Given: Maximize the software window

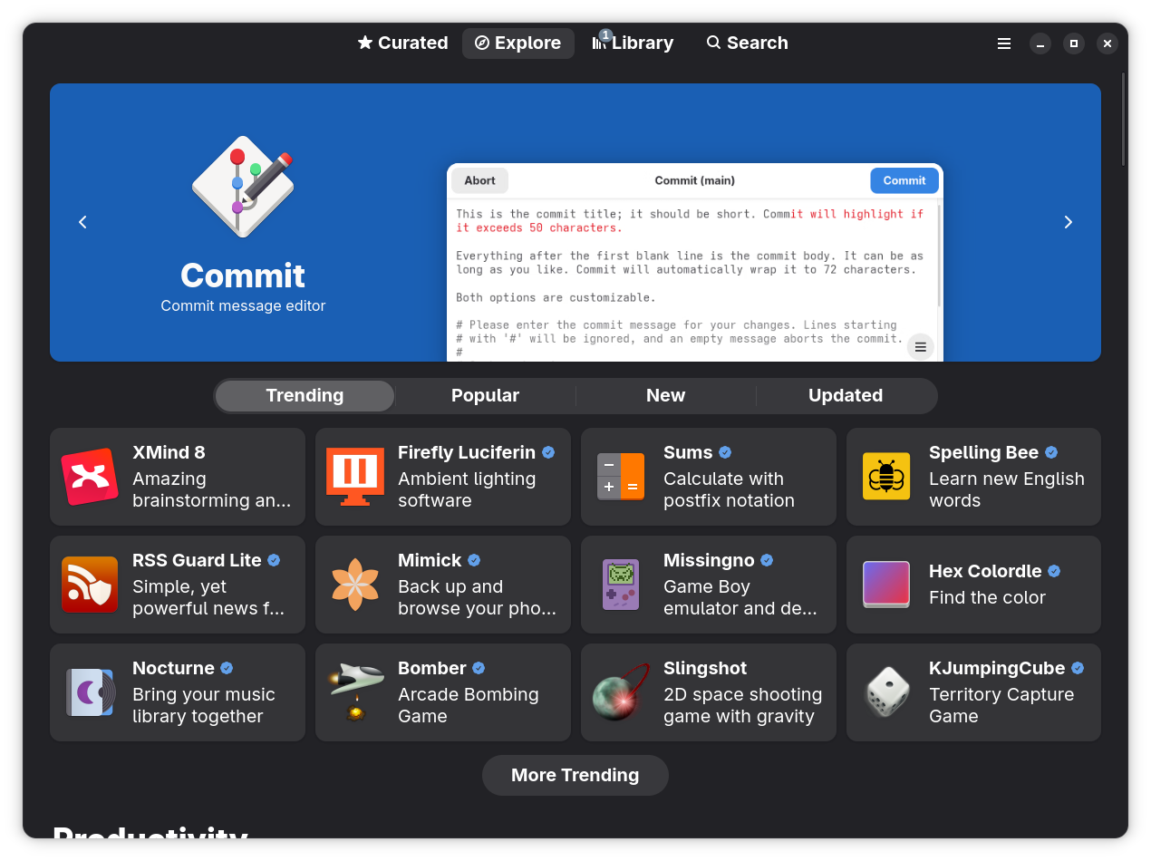Looking at the screenshot, I should pyautogui.click(x=1074, y=44).
